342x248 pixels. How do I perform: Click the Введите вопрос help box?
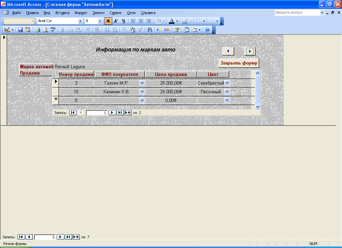click(297, 13)
